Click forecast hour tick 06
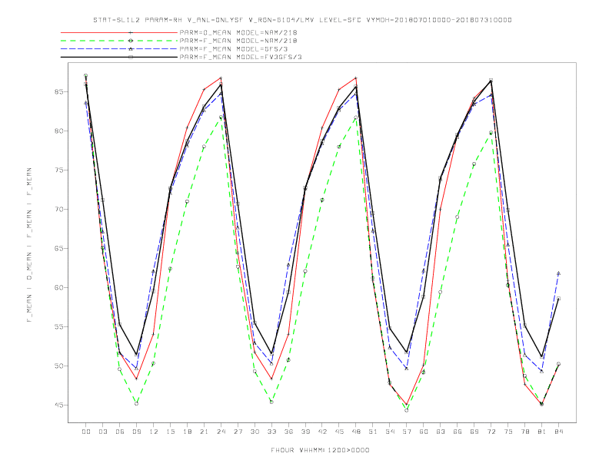Screen dimensions: 609x470 pos(120,432)
